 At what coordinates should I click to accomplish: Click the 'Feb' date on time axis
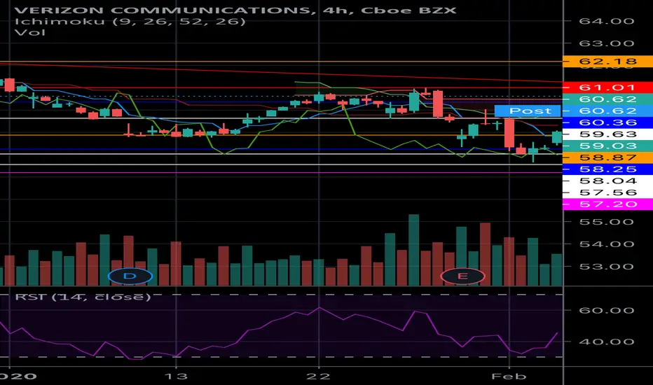[x=509, y=377]
